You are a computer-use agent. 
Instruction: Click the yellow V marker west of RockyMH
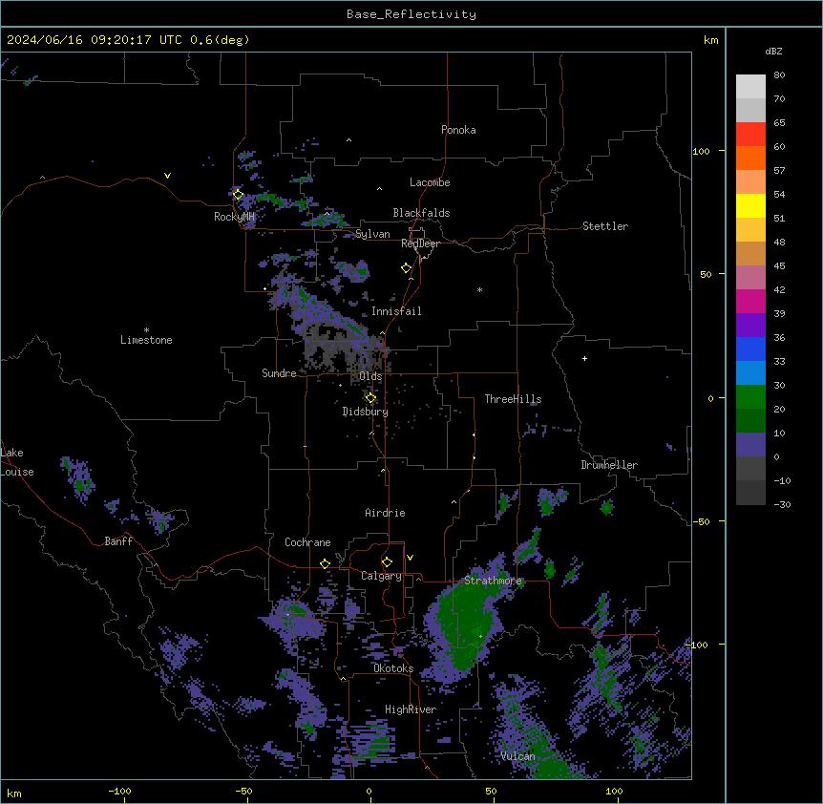[x=167, y=176]
